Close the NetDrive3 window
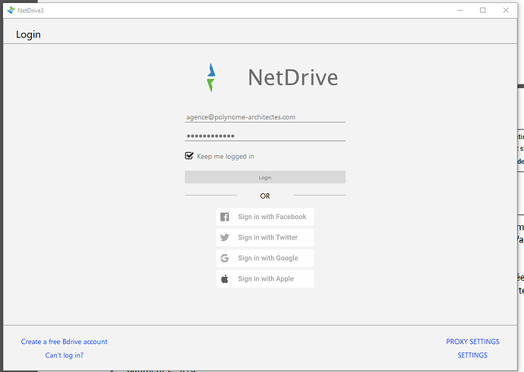Viewport: 524px width, 372px height. (x=506, y=11)
